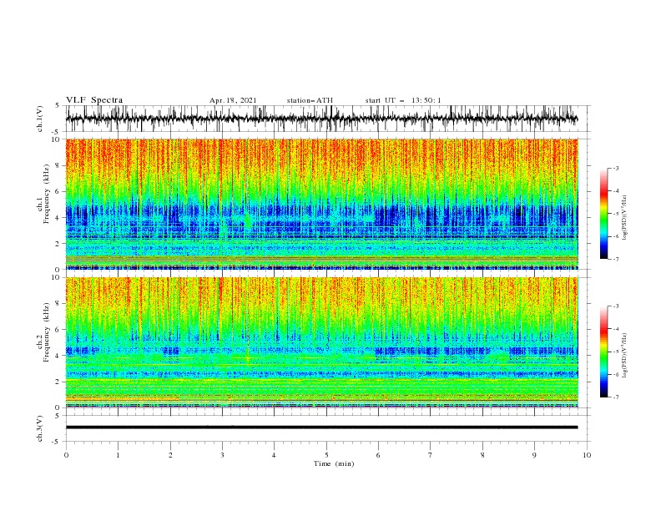
Task: Click the ch.1(V) waveform axis label
Action: [x=40, y=119]
